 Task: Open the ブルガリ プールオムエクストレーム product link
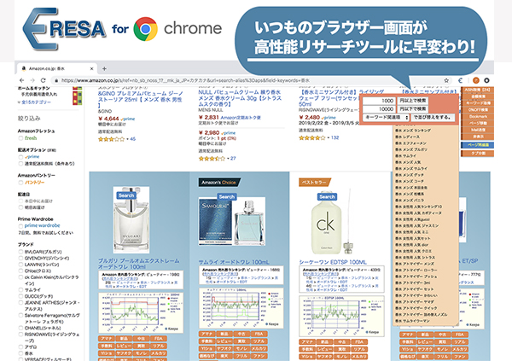(139, 264)
